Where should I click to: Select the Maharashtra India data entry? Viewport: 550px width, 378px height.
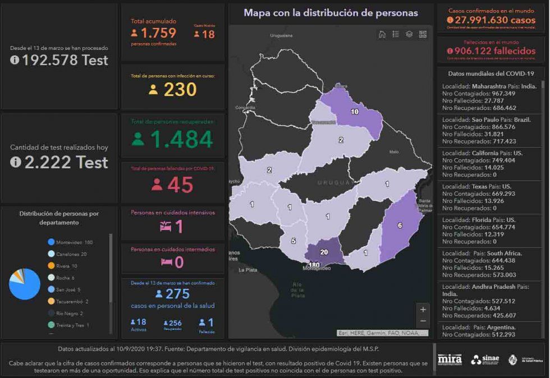(489, 97)
